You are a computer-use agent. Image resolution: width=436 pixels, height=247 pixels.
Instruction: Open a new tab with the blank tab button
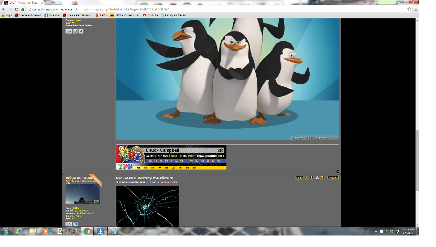coord(49,3)
